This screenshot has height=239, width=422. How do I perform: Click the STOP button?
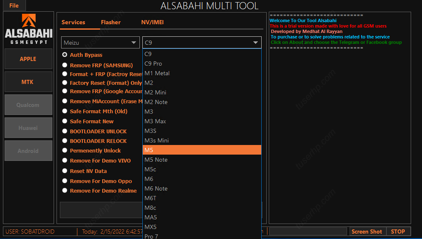[398, 231]
